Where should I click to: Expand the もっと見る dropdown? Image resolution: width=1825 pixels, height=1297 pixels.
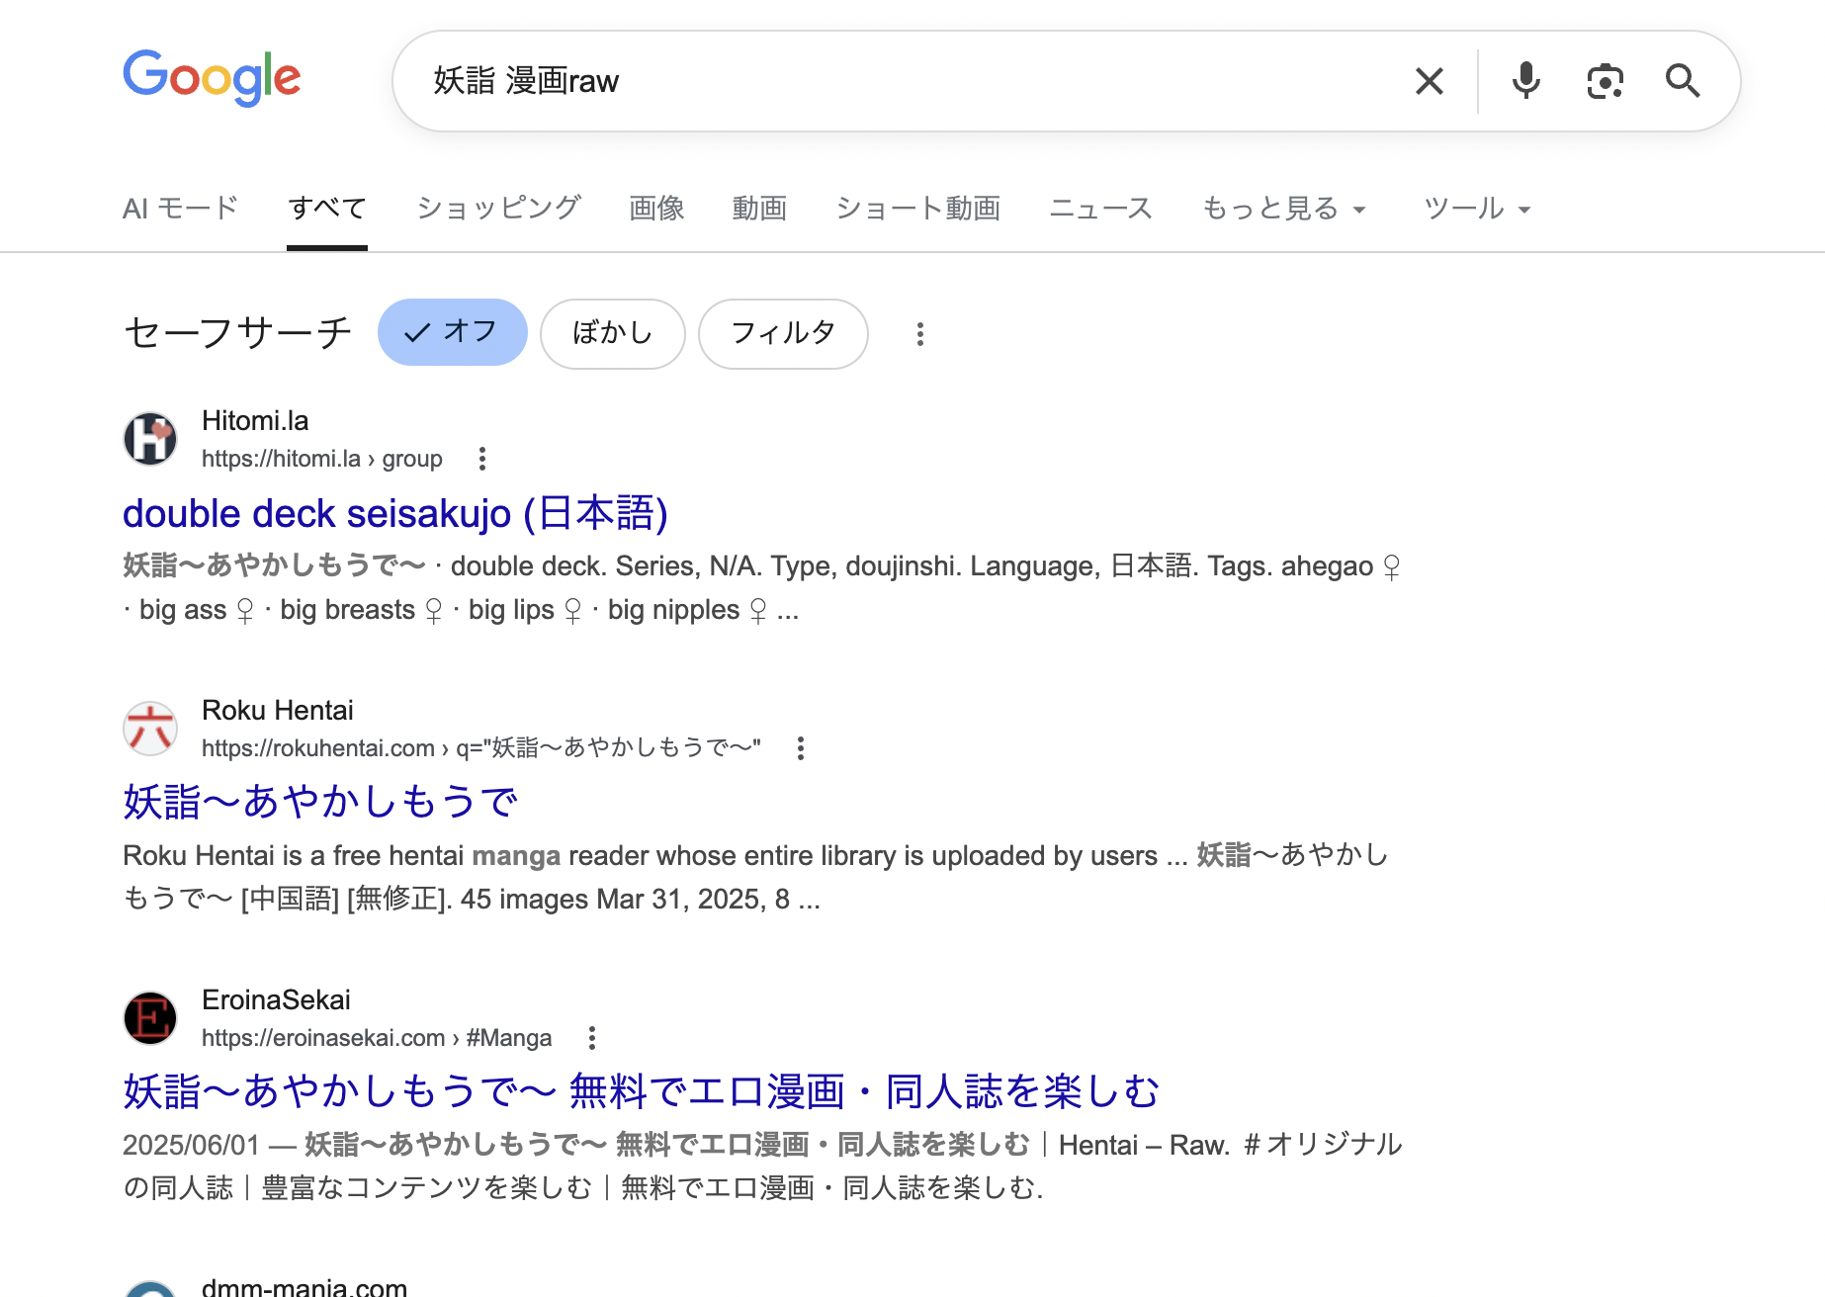pos(1283,209)
